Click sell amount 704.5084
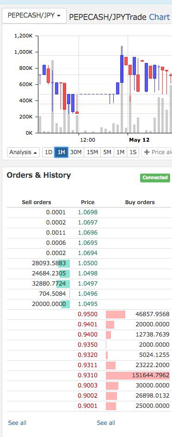 click(x=53, y=294)
